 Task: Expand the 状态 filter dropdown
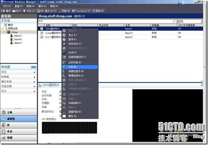pos(34,72)
